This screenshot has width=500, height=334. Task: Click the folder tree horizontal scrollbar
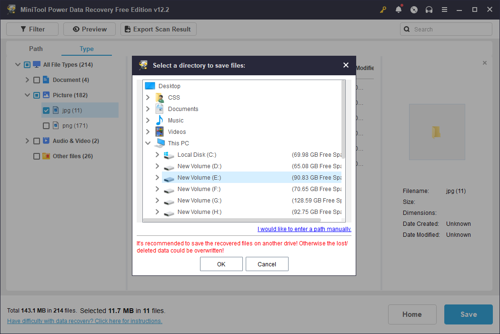[x=232, y=220]
